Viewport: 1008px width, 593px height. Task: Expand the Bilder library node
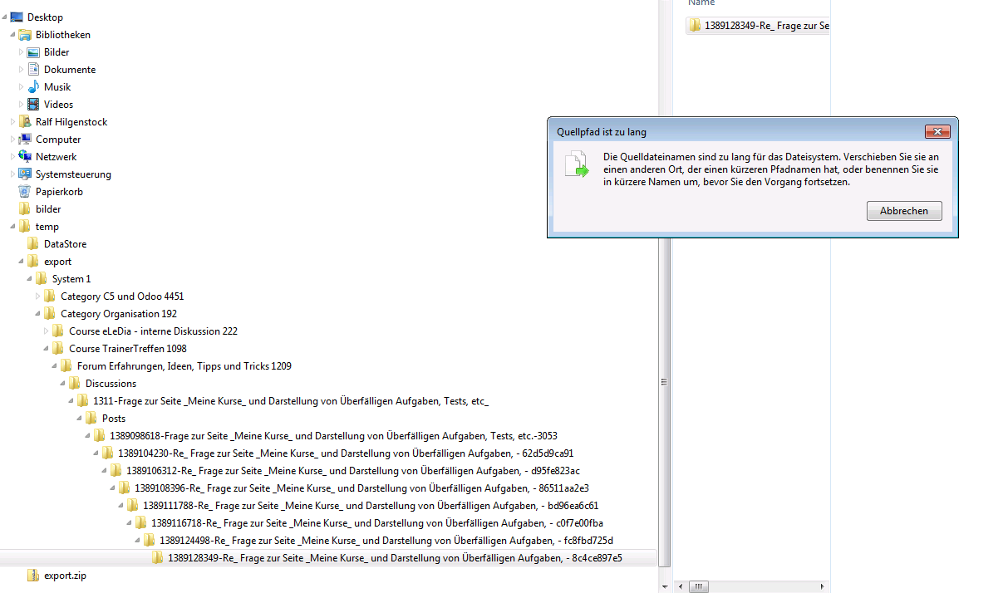tap(22, 52)
